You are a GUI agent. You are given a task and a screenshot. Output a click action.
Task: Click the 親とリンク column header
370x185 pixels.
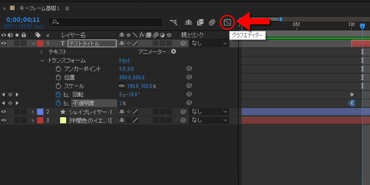tap(193, 35)
